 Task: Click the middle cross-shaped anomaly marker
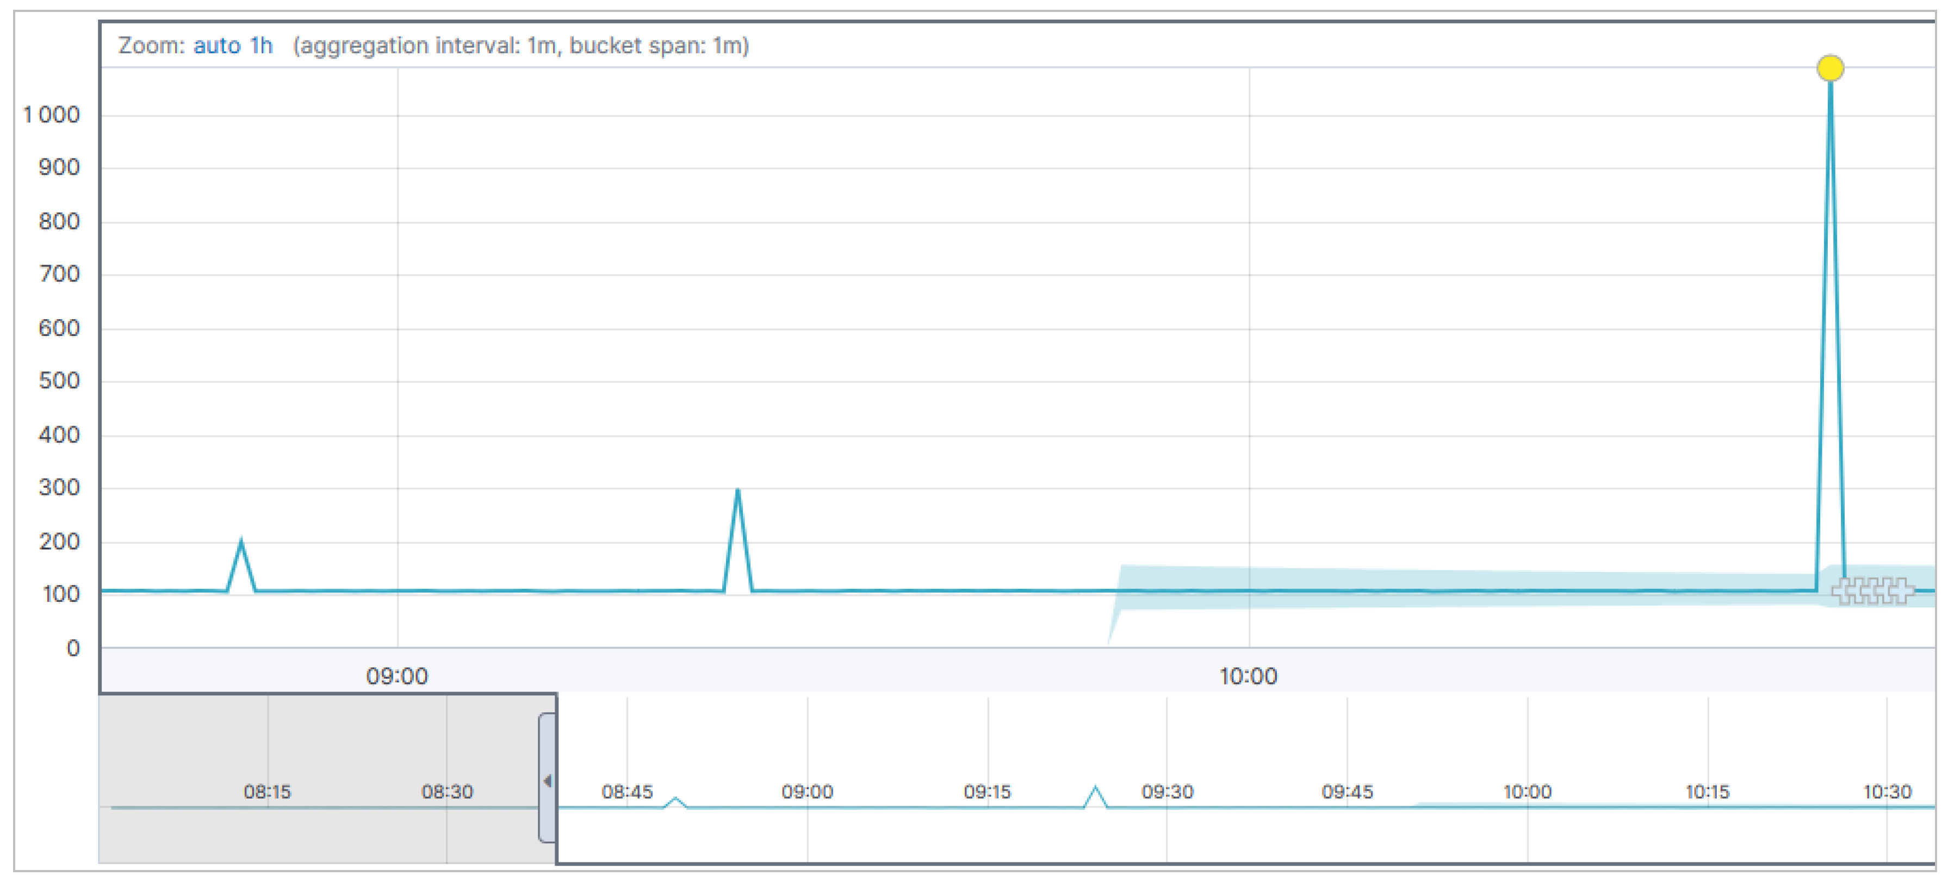[1873, 590]
